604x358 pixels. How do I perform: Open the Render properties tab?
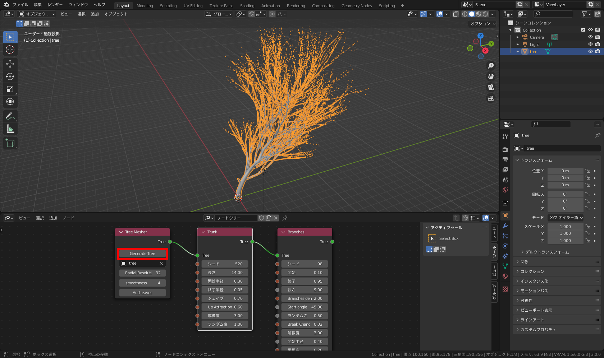click(505, 149)
